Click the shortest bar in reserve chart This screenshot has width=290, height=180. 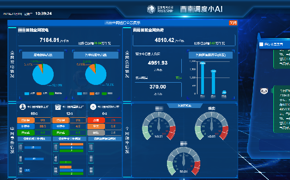point(224,92)
